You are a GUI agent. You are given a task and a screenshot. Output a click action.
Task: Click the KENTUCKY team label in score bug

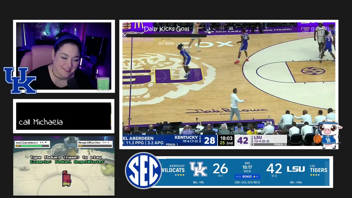(x=186, y=137)
